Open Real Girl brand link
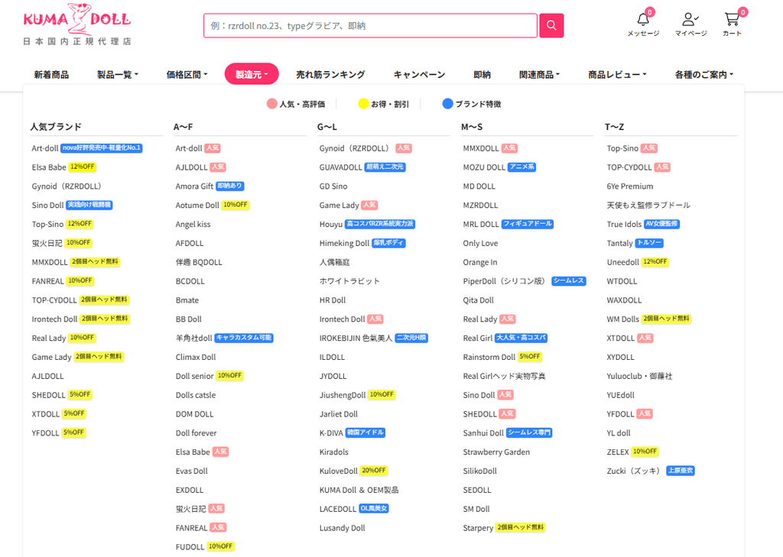The width and height of the screenshot is (783, 557). [477, 338]
